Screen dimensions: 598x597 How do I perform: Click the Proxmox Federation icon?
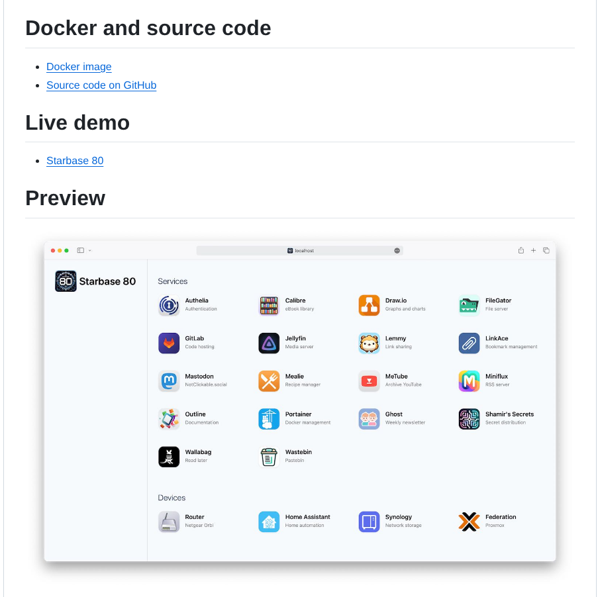tap(469, 522)
